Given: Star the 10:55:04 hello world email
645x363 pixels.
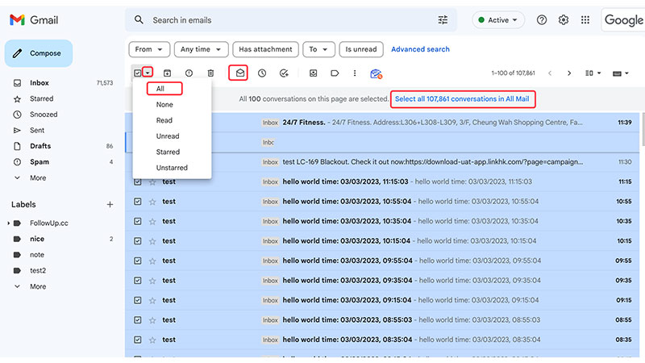Looking at the screenshot, I should pos(152,202).
